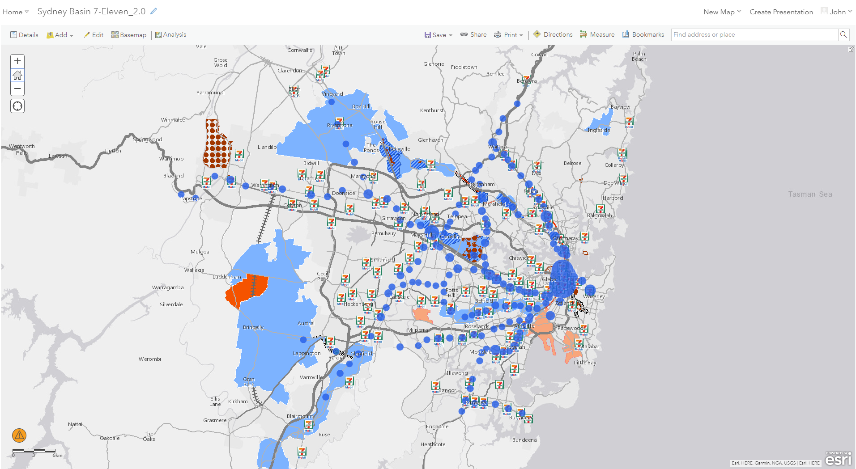
Task: Open the Add layer dropdown
Action: coord(60,35)
